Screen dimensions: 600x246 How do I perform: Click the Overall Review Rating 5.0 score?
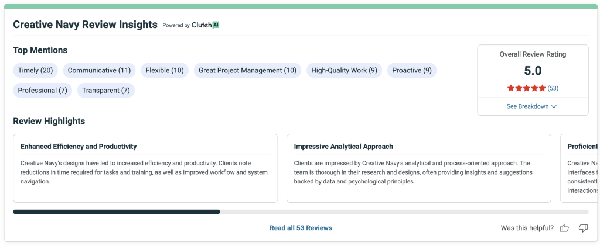tap(533, 71)
